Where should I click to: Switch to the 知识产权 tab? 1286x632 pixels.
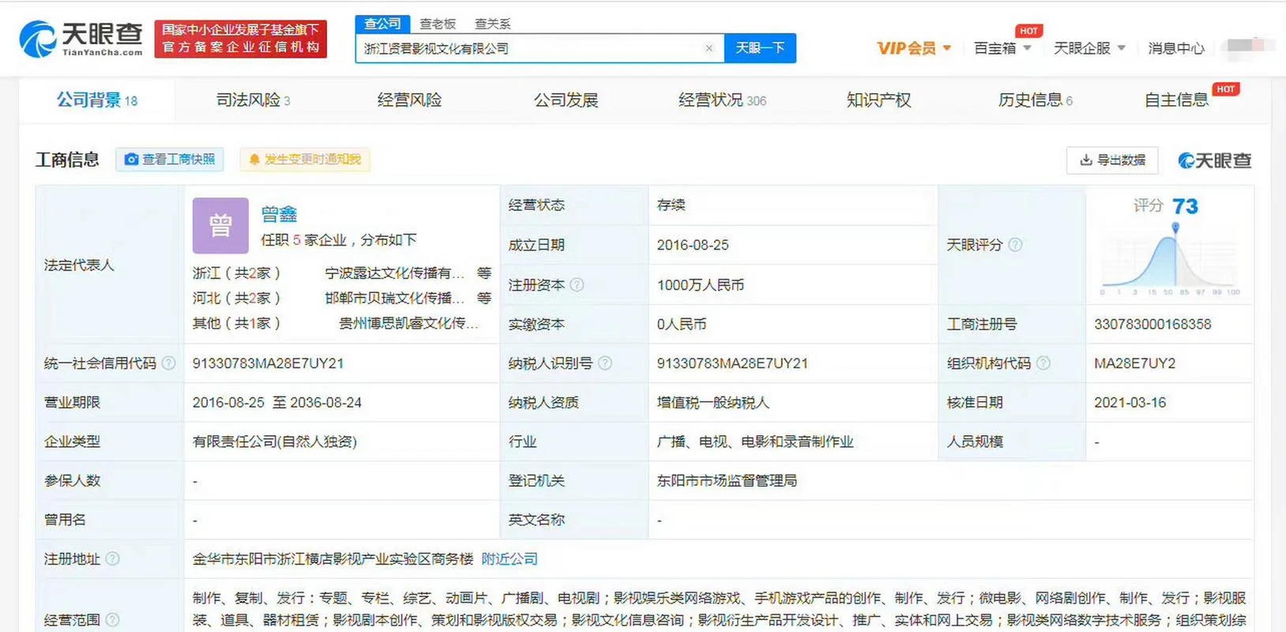(878, 100)
